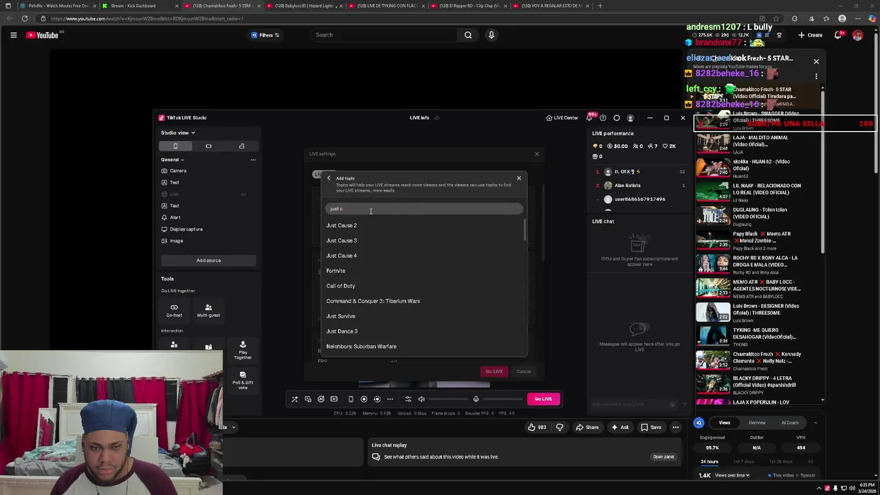Open the Poll & Gift vote tool
This screenshot has height=495, width=880.
click(x=243, y=381)
